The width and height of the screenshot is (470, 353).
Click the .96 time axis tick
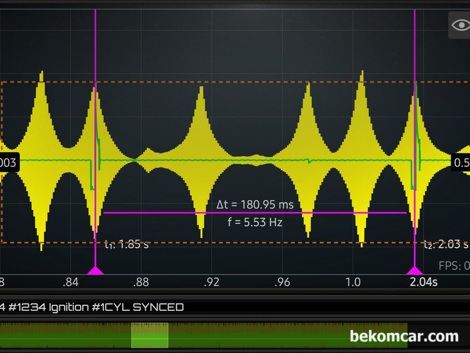pyautogui.click(x=282, y=282)
